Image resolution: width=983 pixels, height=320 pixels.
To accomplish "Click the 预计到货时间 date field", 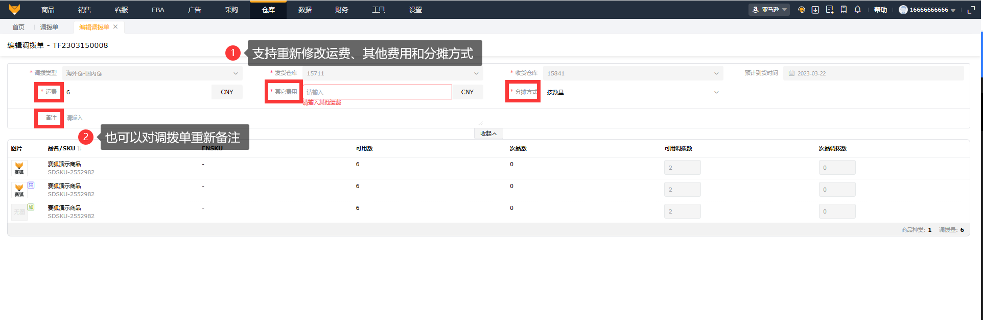I will point(873,73).
